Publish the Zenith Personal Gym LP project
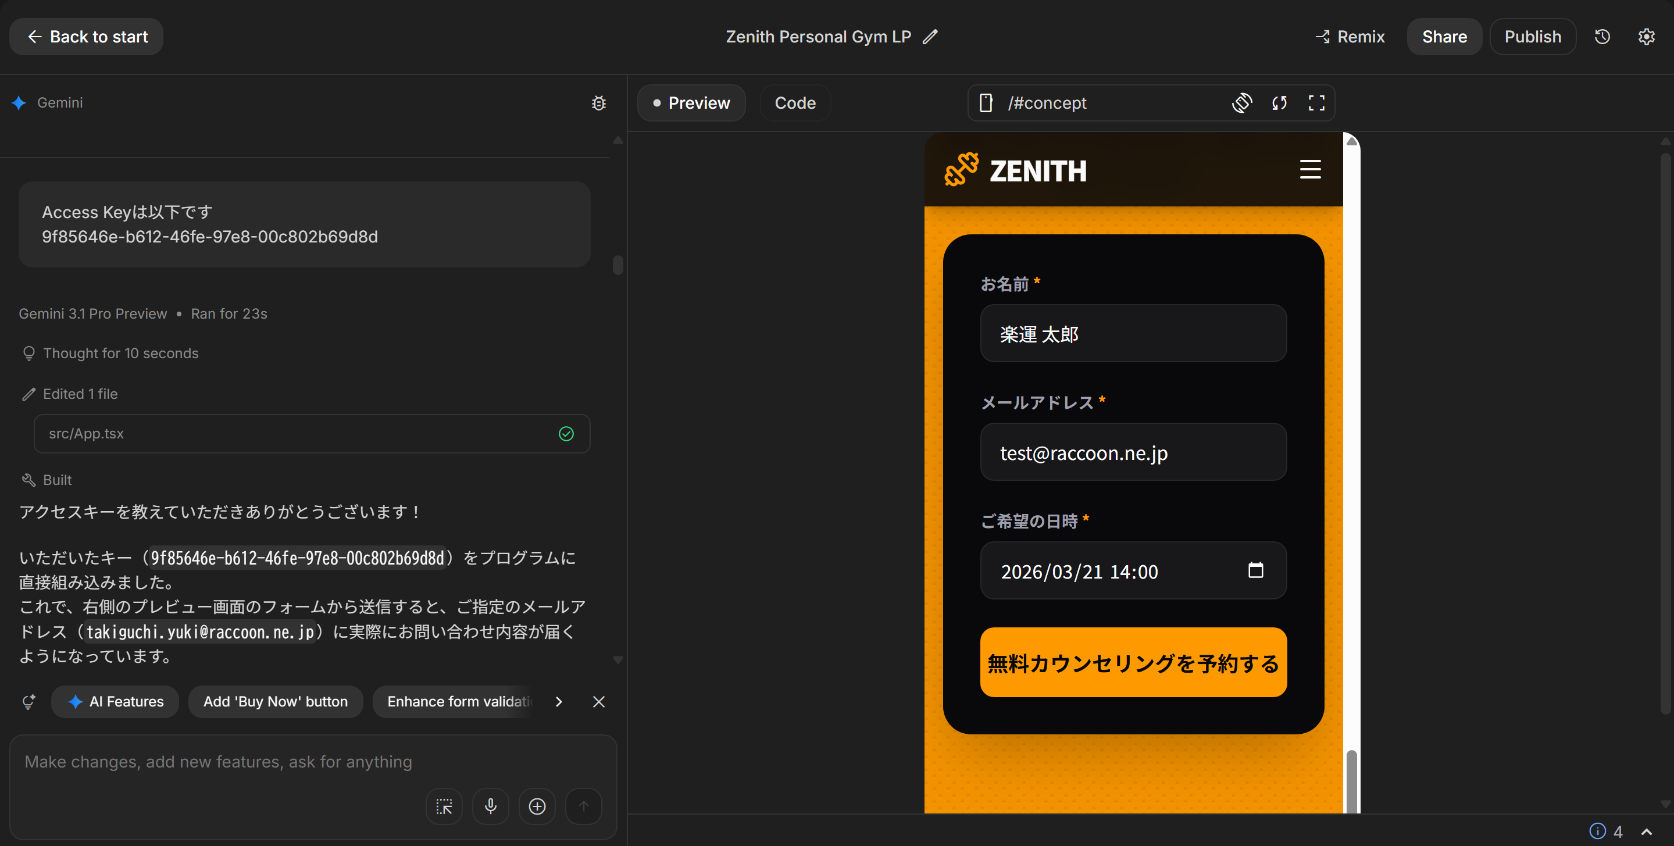Viewport: 1674px width, 846px height. click(1532, 37)
